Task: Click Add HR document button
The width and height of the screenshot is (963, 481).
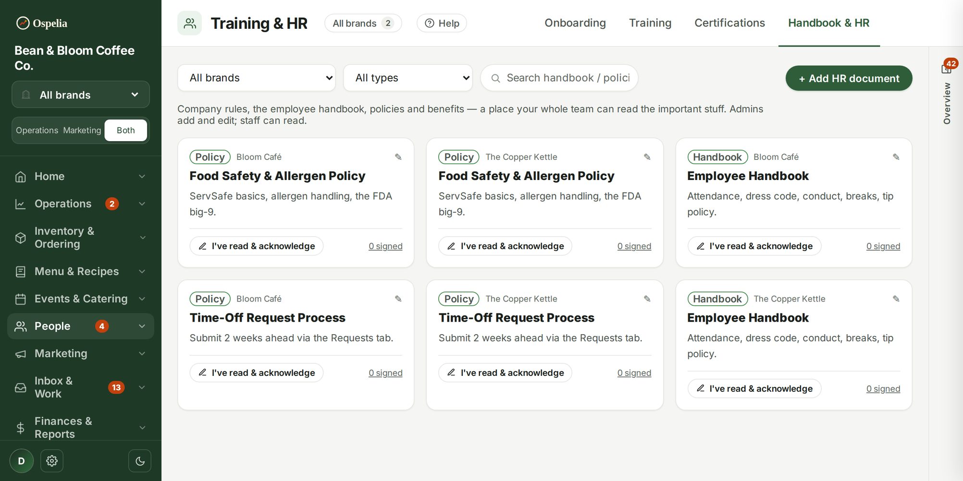Action: (x=849, y=78)
